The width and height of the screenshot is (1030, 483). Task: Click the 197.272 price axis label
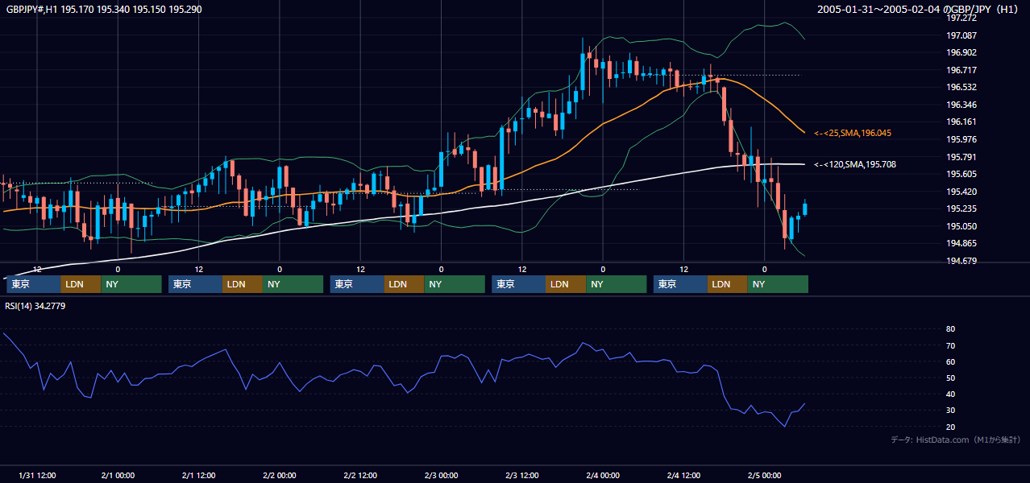point(961,19)
